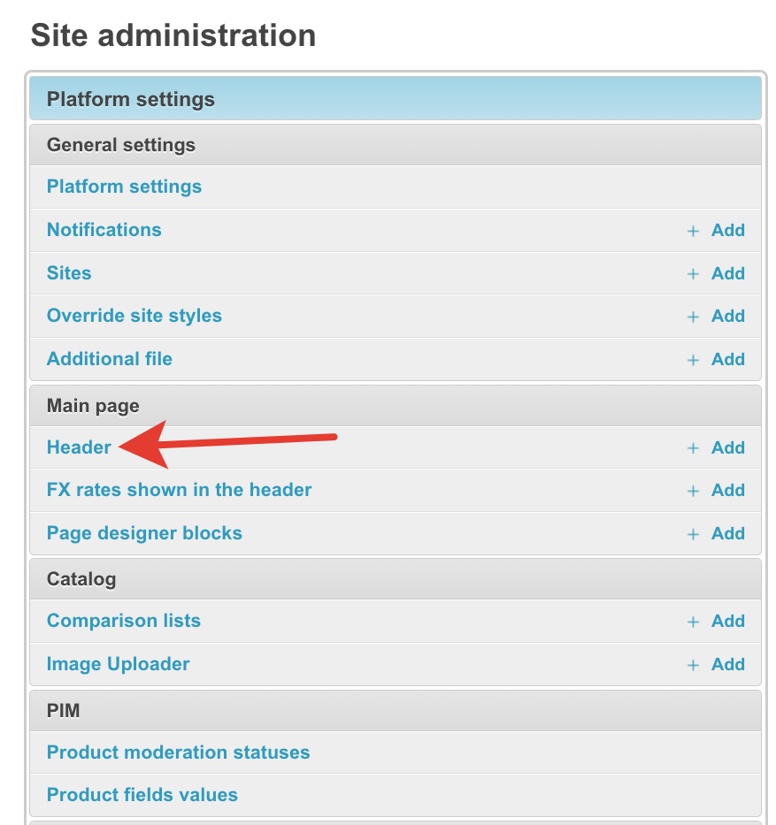Open Product moderation statuses
Image resolution: width=776 pixels, height=825 pixels.
(178, 752)
